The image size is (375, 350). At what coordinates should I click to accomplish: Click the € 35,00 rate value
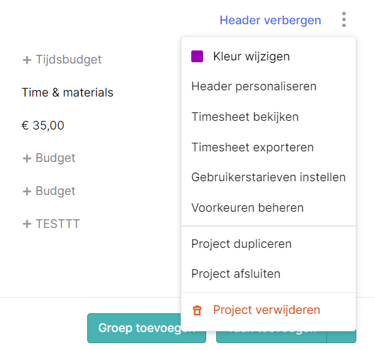[x=43, y=126]
